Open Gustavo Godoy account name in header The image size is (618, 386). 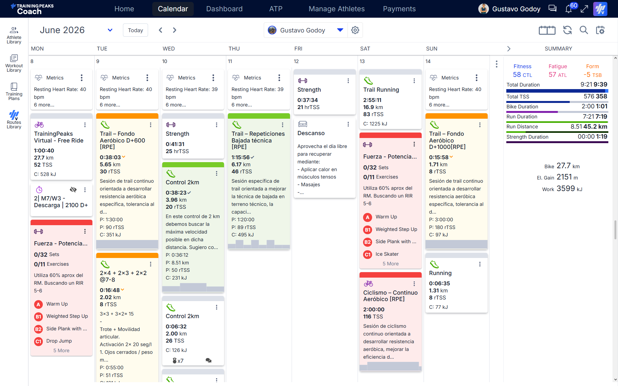coord(516,9)
